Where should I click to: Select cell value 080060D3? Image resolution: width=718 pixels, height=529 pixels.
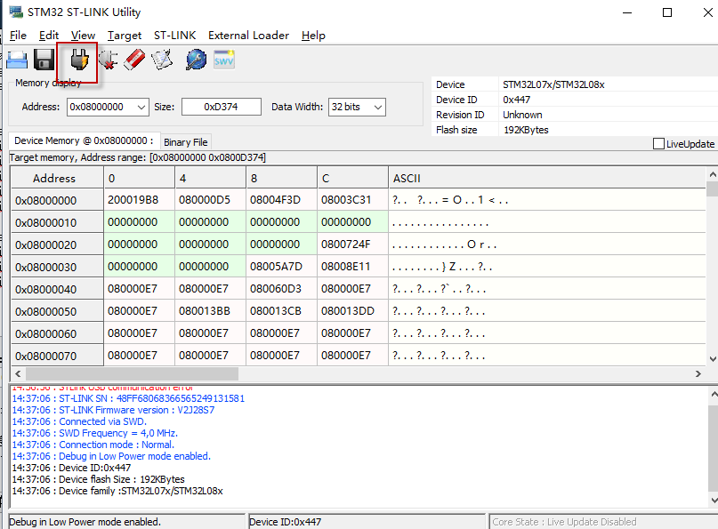tap(282, 289)
